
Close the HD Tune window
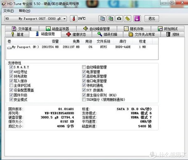182,2
